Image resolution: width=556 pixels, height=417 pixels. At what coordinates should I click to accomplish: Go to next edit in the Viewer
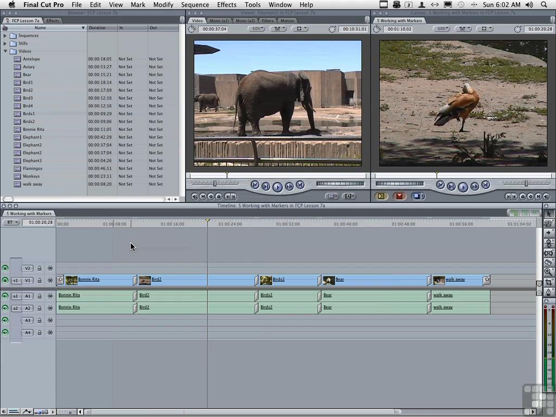[300, 185]
